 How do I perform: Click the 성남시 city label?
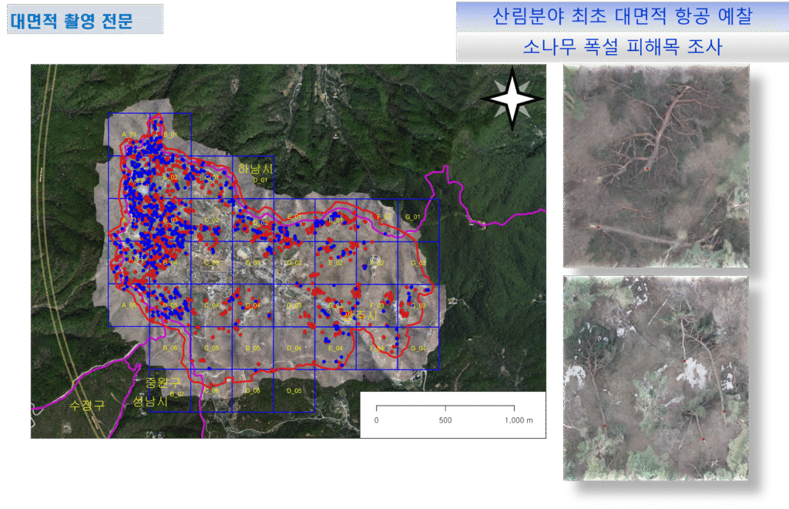pos(150,402)
